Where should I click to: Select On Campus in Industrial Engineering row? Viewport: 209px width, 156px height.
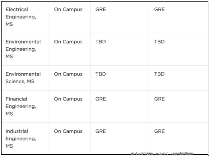click(x=68, y=131)
